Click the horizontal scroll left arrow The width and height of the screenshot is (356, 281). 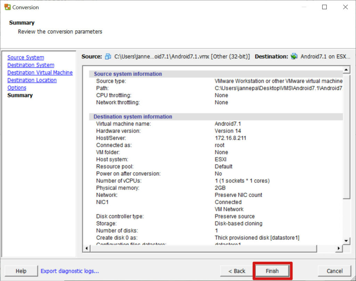pos(87,248)
